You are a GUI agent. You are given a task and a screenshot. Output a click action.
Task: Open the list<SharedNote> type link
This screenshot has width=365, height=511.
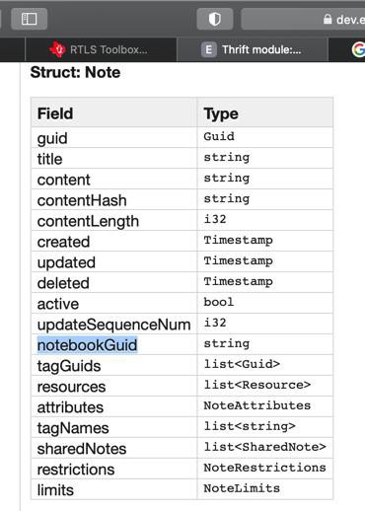tap(264, 447)
